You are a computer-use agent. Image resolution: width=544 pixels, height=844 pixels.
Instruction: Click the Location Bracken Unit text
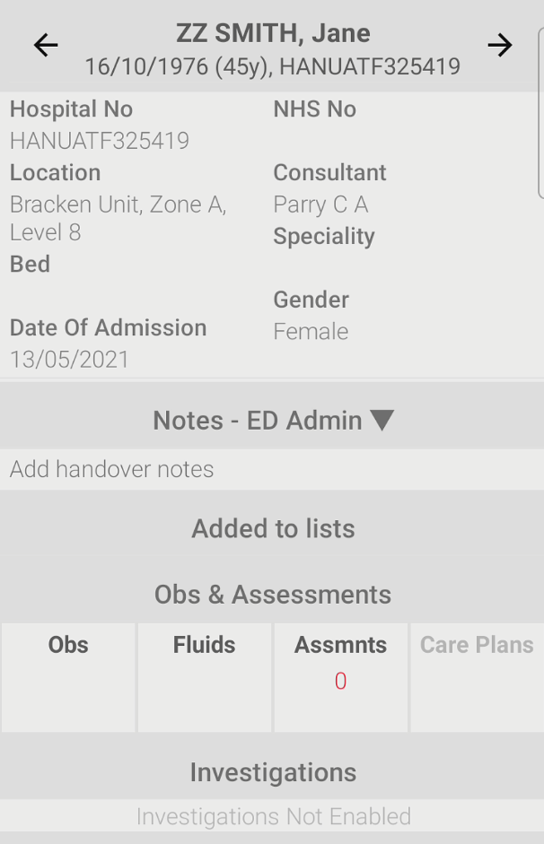118,219
